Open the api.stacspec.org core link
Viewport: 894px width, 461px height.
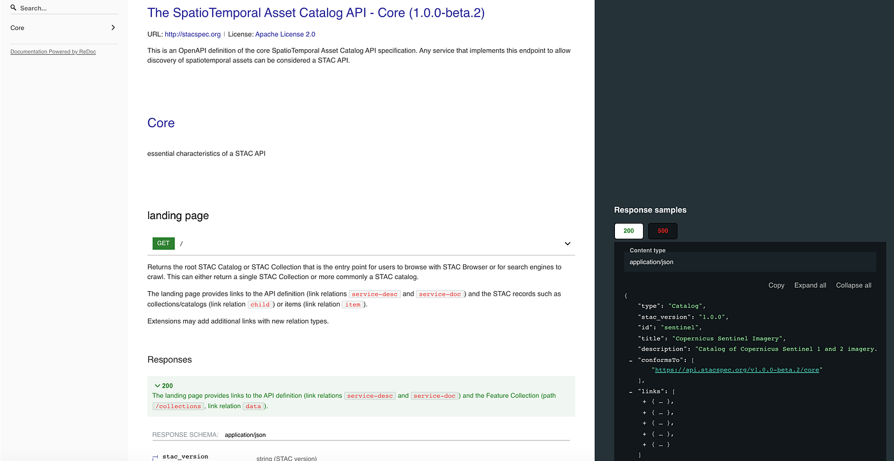click(x=738, y=370)
